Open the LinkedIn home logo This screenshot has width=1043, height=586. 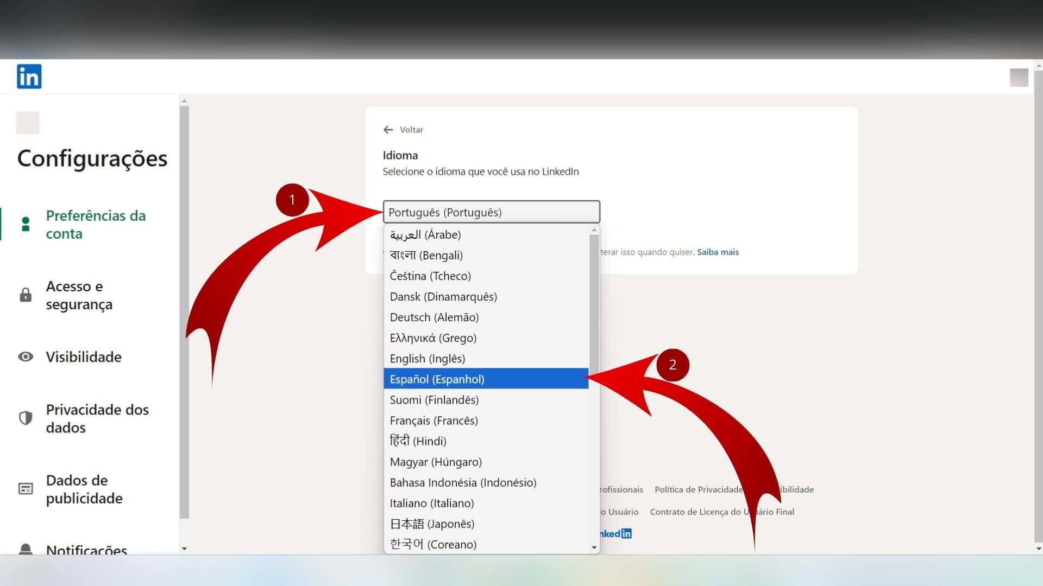(x=29, y=77)
